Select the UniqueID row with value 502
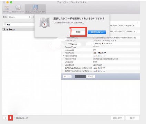 tap(101, 62)
